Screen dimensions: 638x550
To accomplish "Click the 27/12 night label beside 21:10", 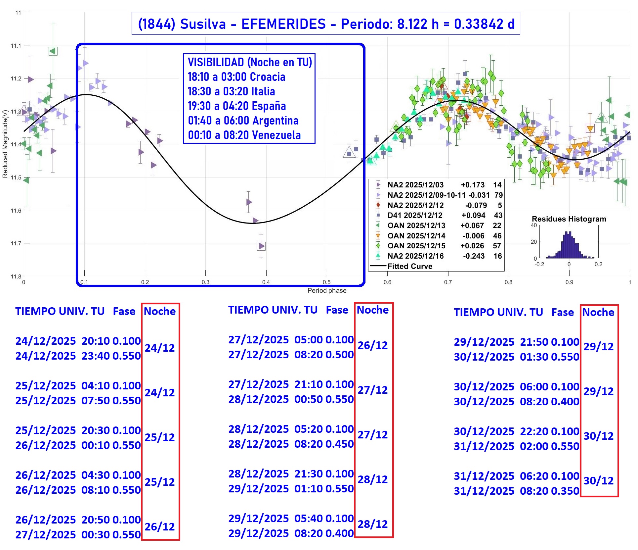I will click(372, 390).
